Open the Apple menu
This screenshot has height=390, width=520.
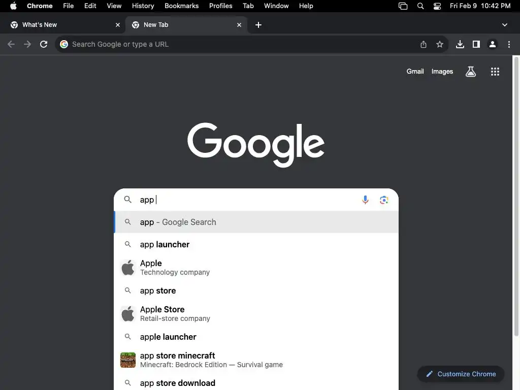(x=13, y=6)
